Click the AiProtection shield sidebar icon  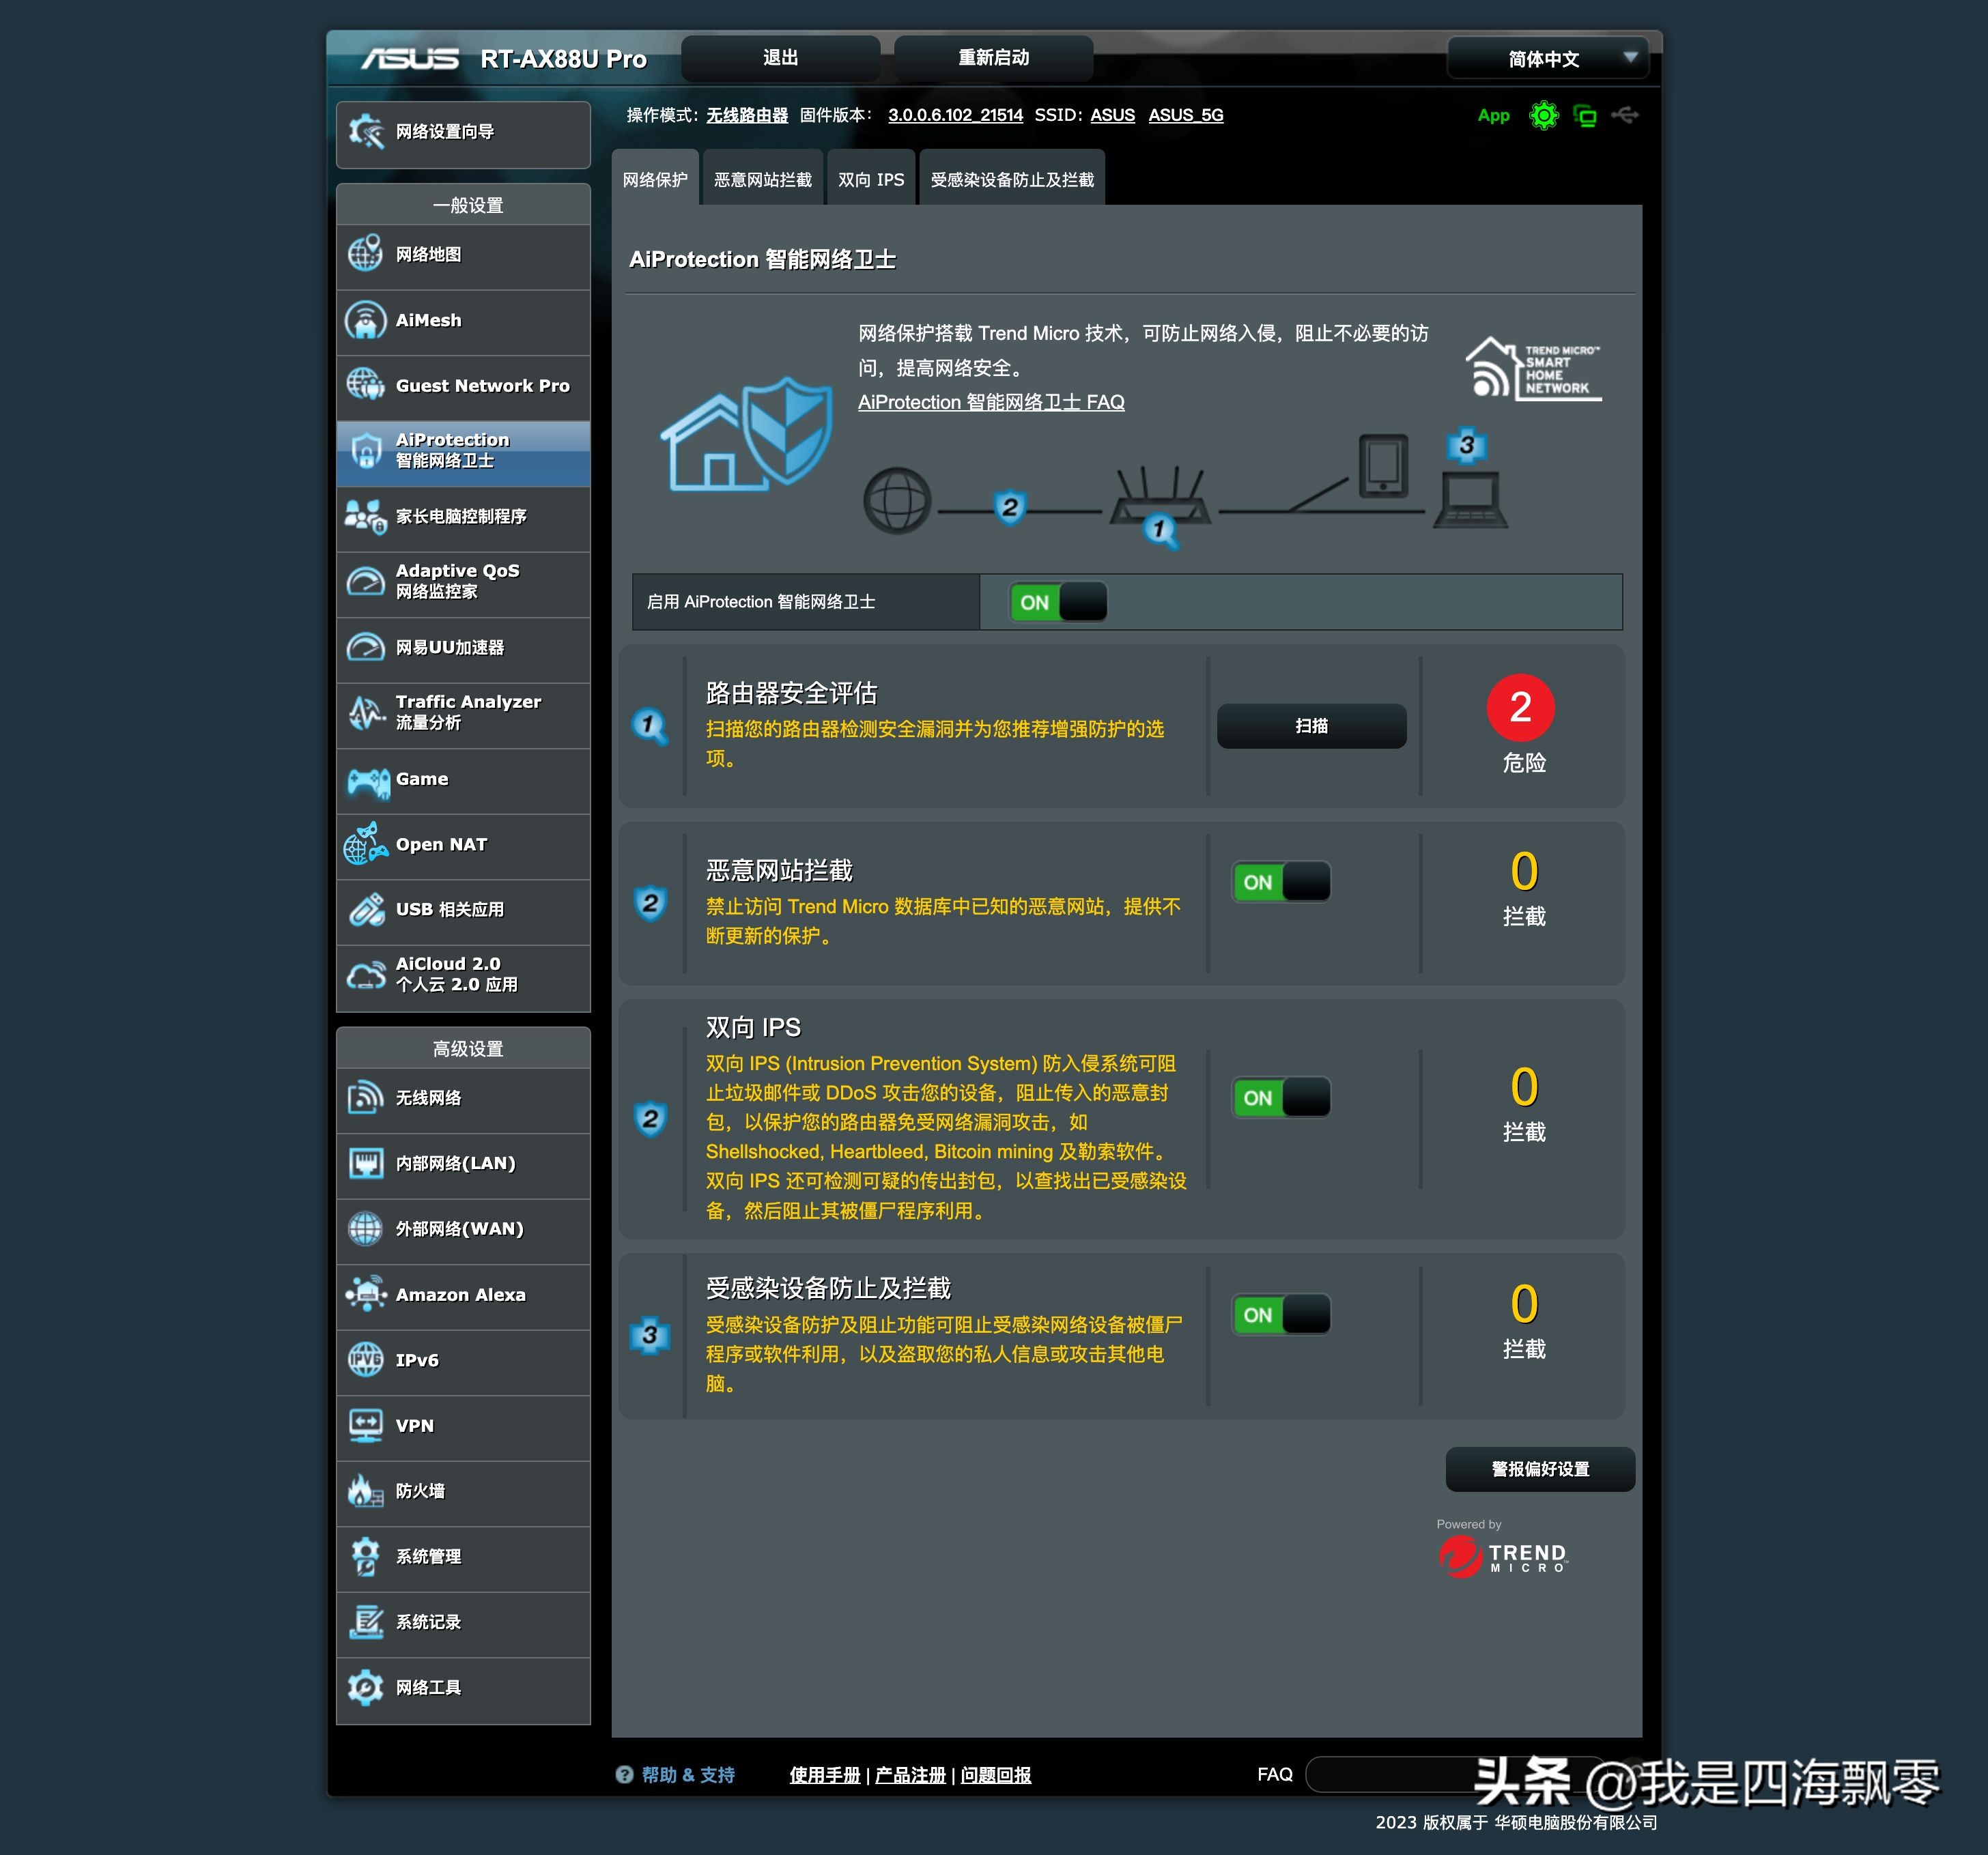coord(366,450)
